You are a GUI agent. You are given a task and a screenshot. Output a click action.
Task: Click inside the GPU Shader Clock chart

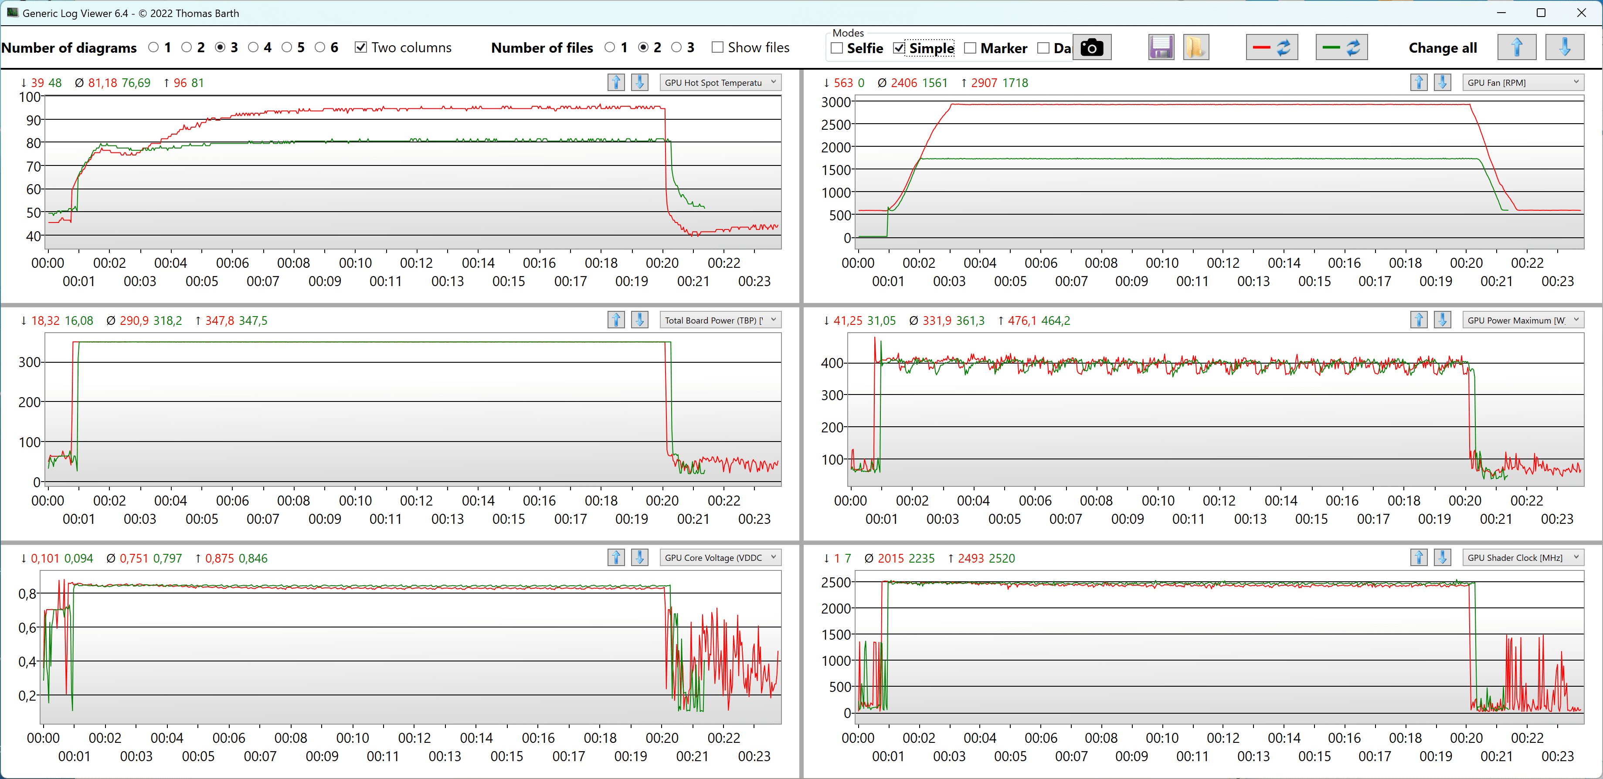click(x=1219, y=647)
